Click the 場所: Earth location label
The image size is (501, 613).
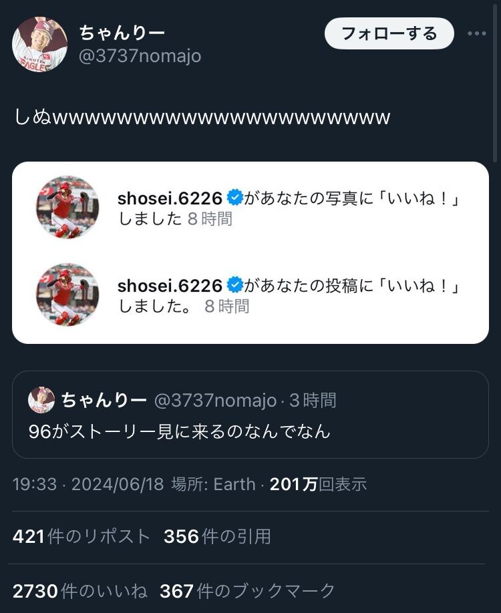214,484
